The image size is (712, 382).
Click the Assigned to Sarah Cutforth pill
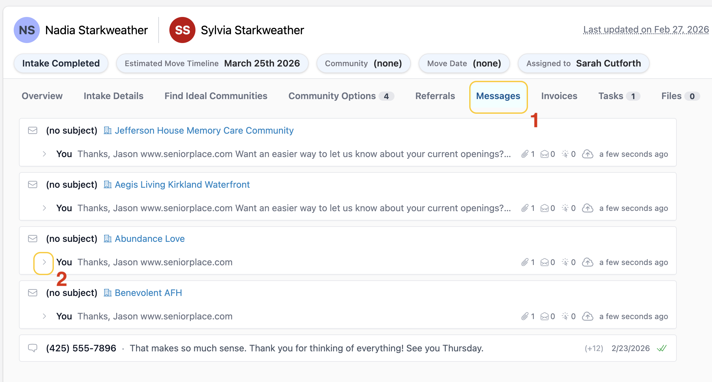pos(583,63)
